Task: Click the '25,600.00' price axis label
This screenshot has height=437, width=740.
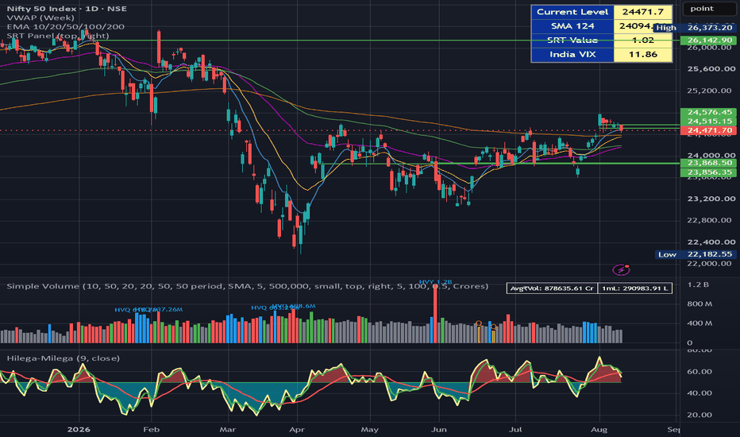Action: [711, 69]
